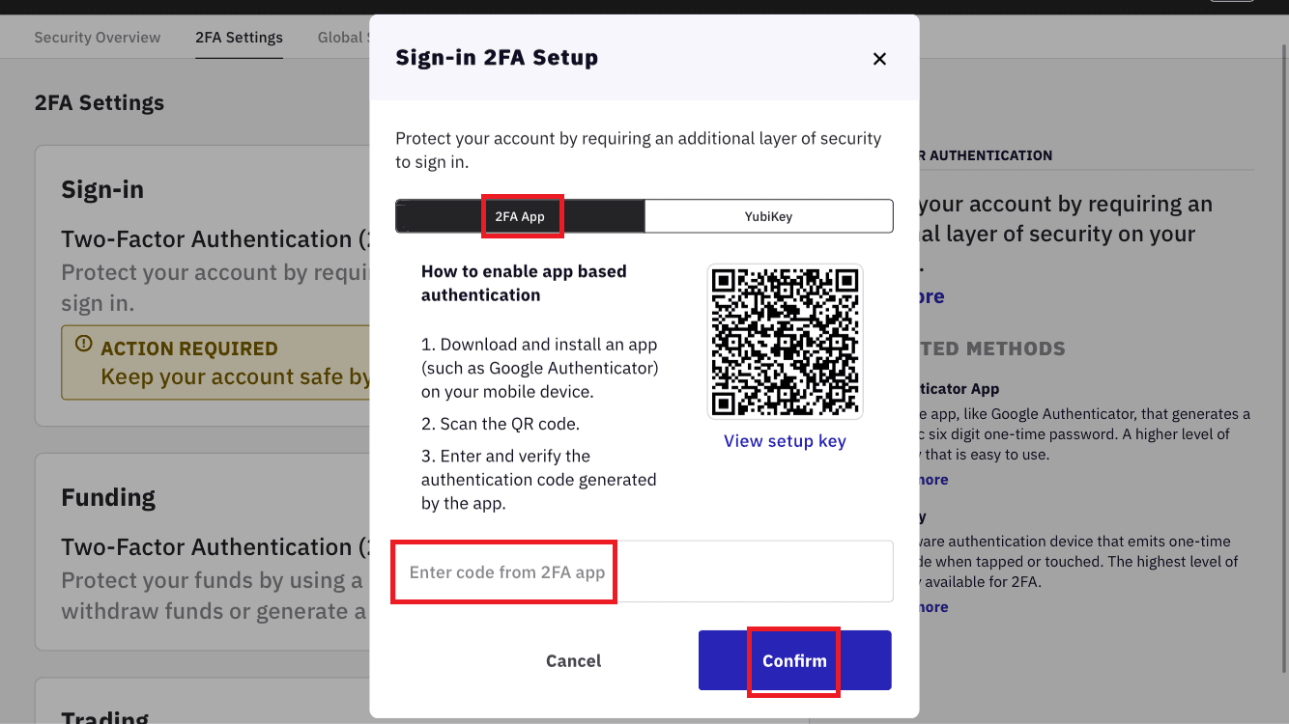Viewport: 1289px width, 724px height.
Task: Cancel the 2FA setup
Action: pos(573,660)
